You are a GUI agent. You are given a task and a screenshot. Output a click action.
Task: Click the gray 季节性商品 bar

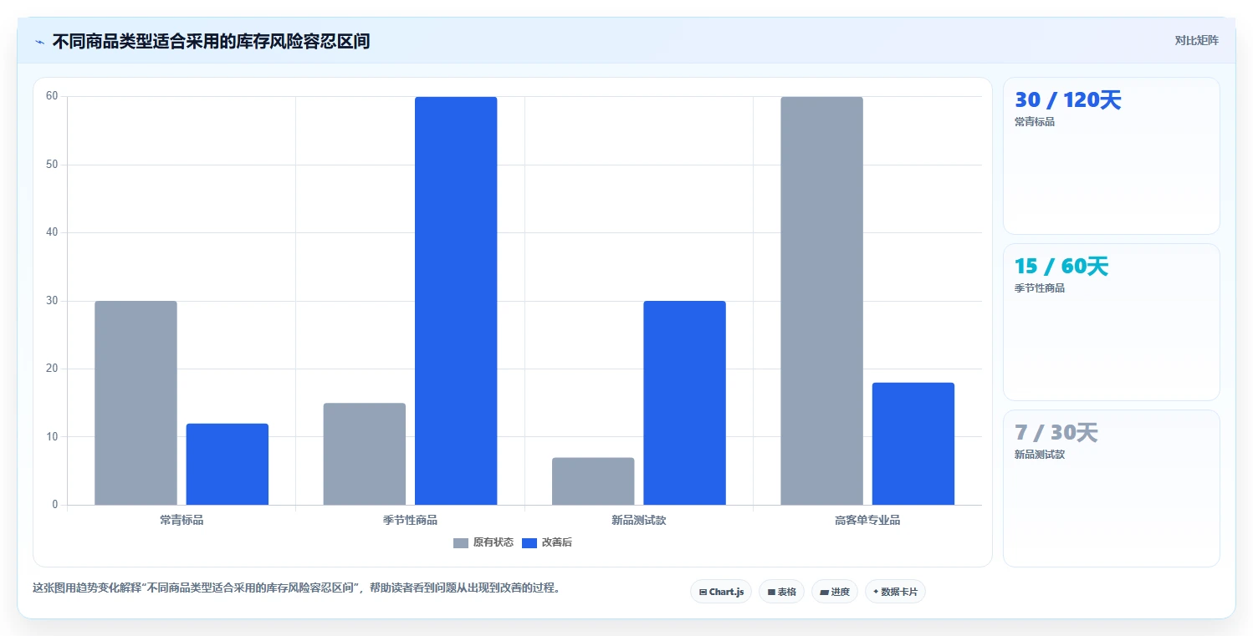click(x=365, y=454)
